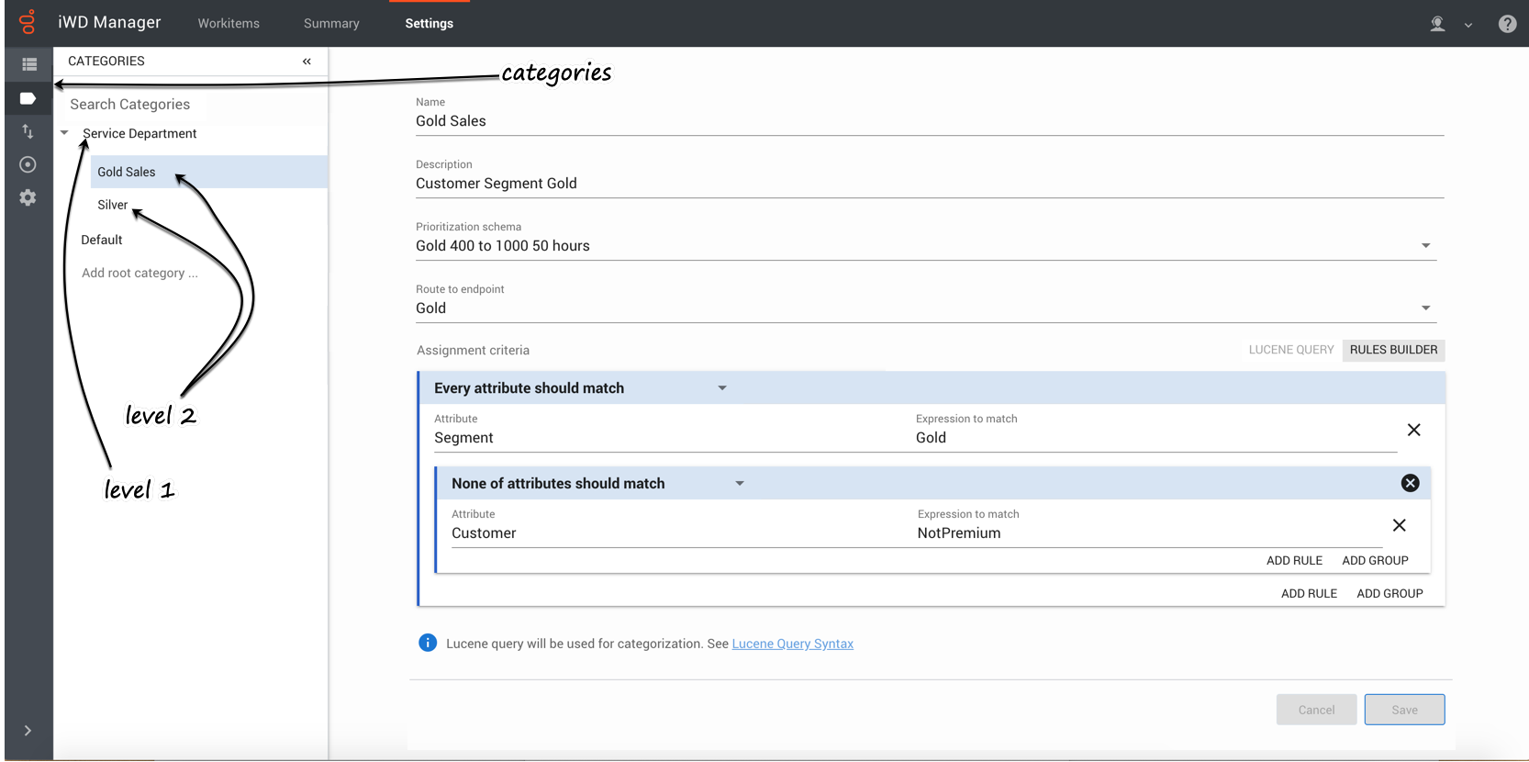Open the user profile menu icon
This screenshot has height=762, width=1529.
coord(1438,24)
